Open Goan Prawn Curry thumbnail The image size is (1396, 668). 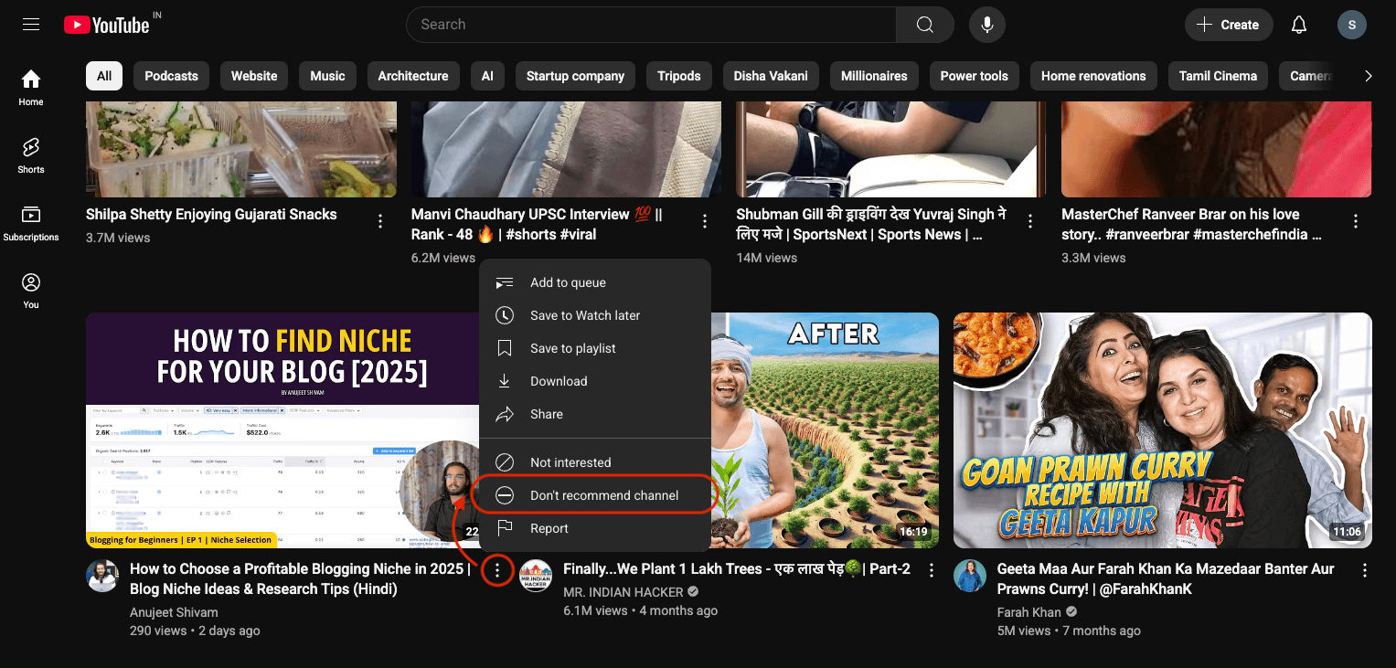coord(1163,430)
